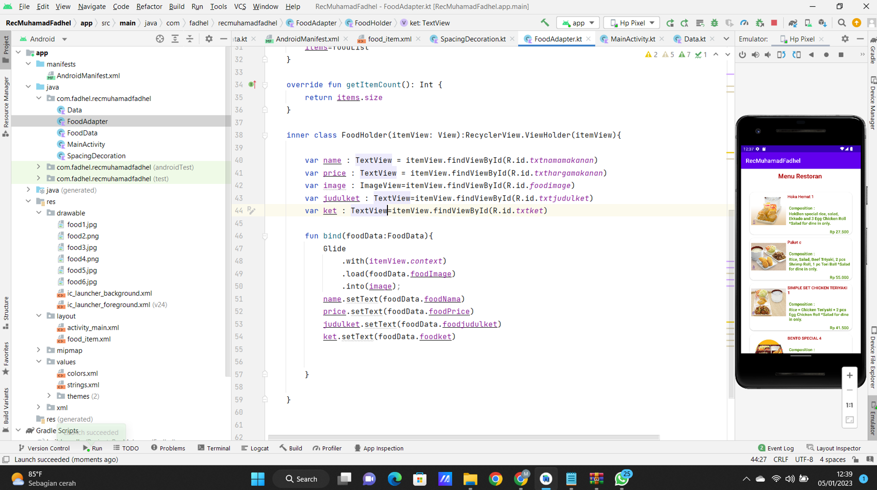Stop the running app with red square
Screen dimensions: 877x490
(774, 23)
